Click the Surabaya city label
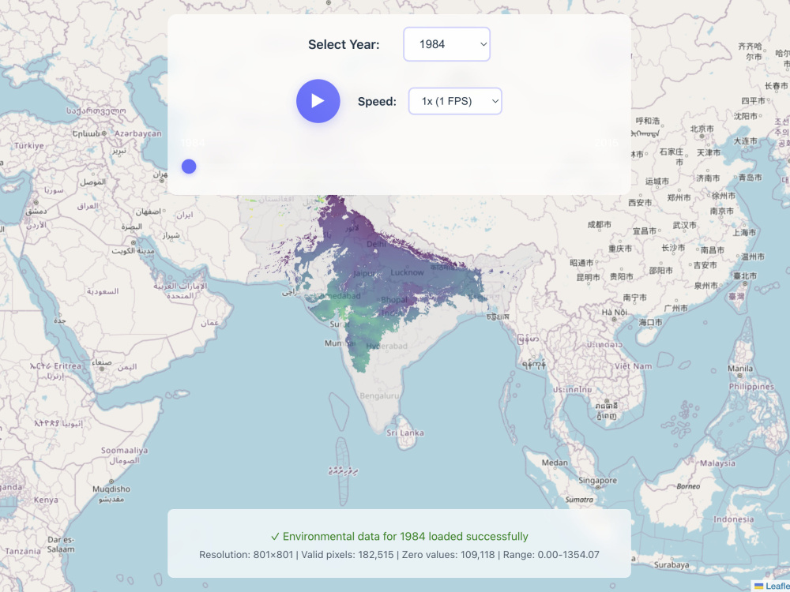 pos(671,565)
